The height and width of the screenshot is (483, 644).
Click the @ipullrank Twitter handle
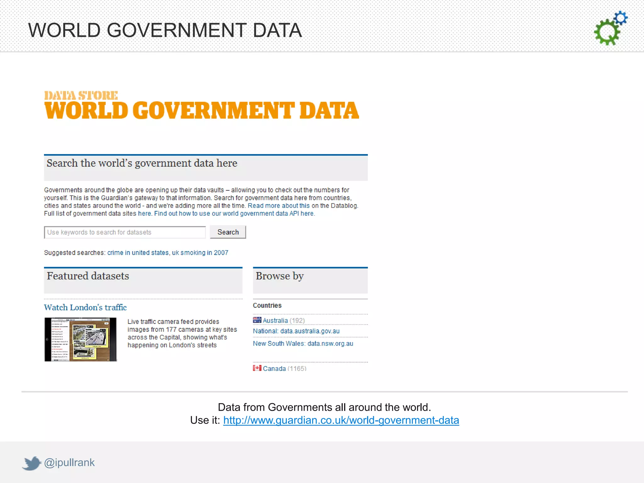pyautogui.click(x=69, y=463)
